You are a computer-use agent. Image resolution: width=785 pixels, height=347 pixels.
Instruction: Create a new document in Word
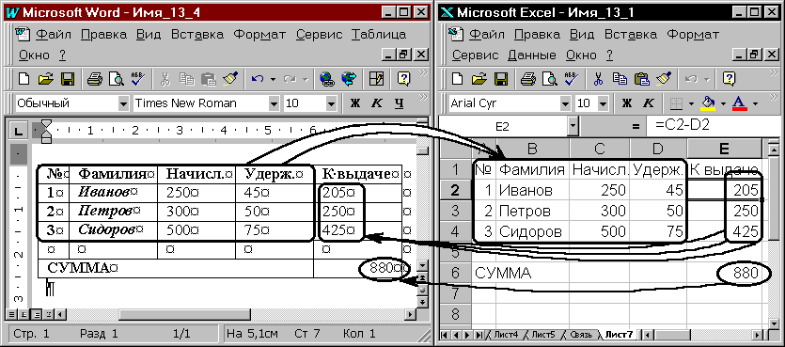point(24,79)
